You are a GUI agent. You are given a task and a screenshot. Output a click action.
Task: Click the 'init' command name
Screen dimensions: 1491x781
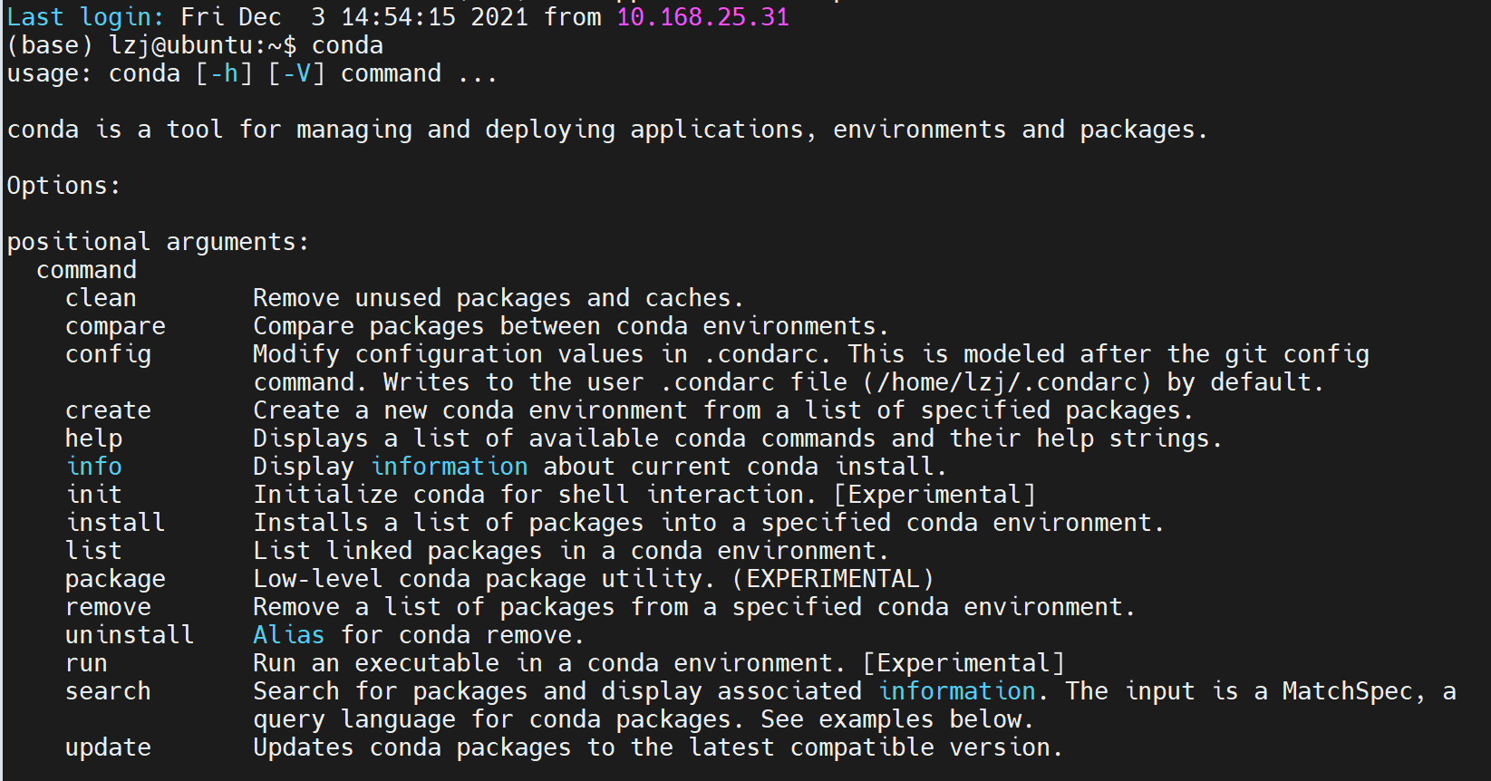pyautogui.click(x=94, y=495)
